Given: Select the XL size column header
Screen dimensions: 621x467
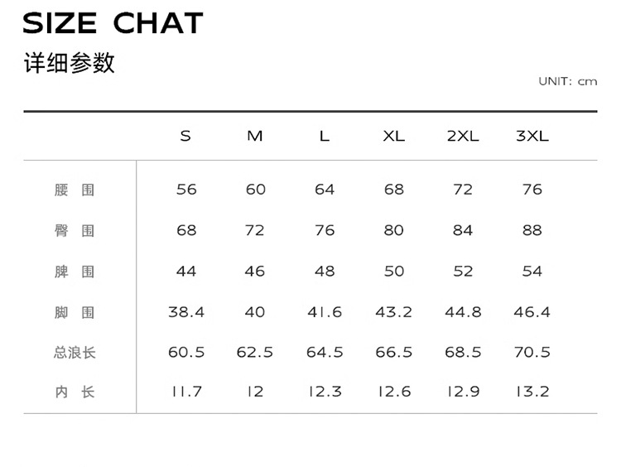Looking at the screenshot, I should (394, 136).
